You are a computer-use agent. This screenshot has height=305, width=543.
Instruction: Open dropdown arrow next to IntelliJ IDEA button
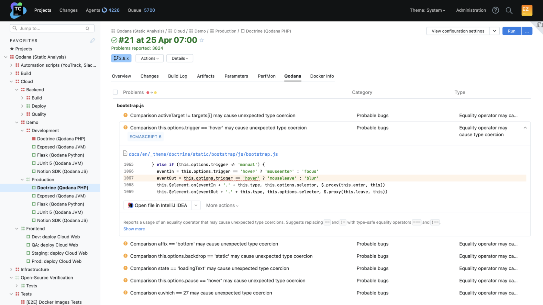click(196, 206)
